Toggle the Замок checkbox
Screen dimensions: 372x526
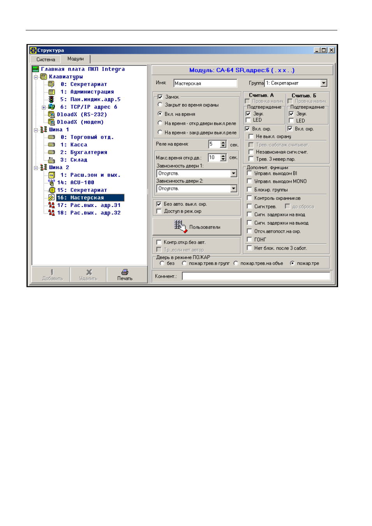[x=160, y=97]
